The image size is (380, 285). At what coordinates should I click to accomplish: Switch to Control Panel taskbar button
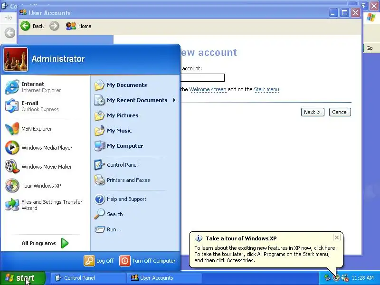click(88, 278)
